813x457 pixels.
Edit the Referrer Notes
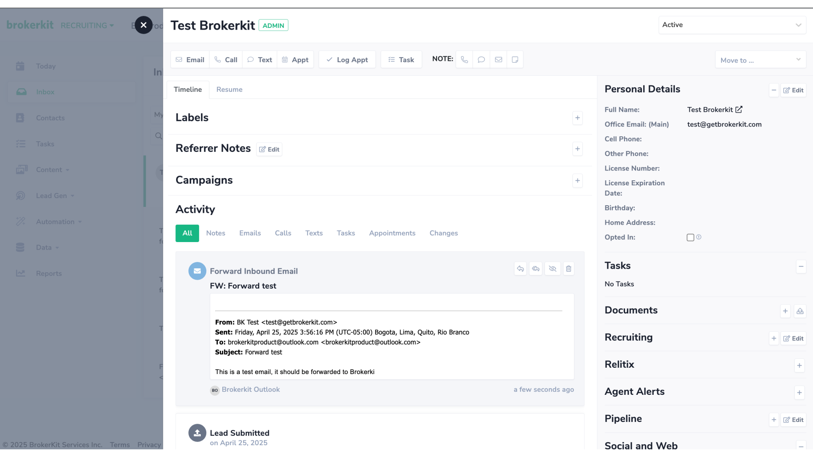pos(269,149)
